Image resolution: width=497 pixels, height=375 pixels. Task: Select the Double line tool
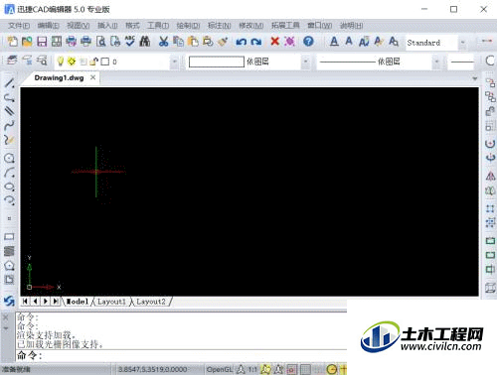(x=9, y=111)
